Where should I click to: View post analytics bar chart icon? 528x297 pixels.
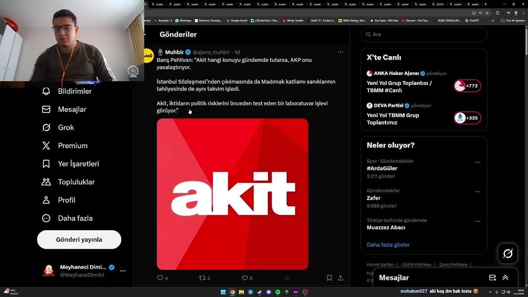click(x=287, y=278)
